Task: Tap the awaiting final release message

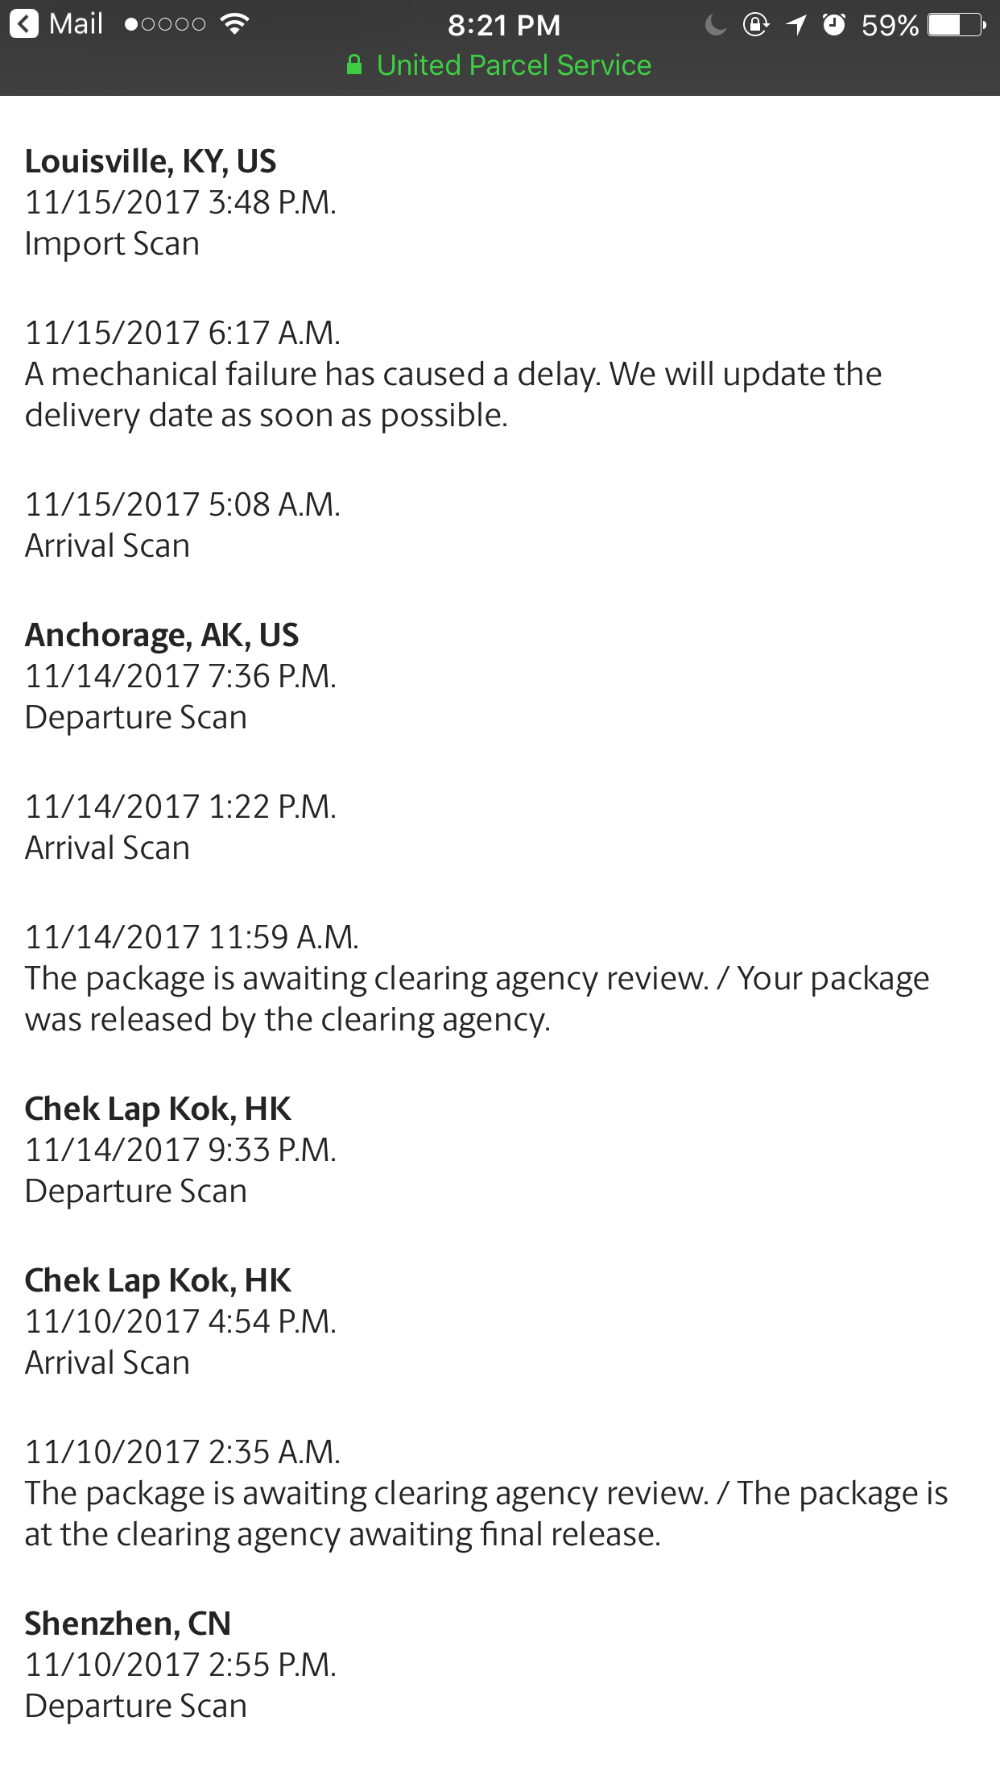Action: click(x=486, y=1514)
